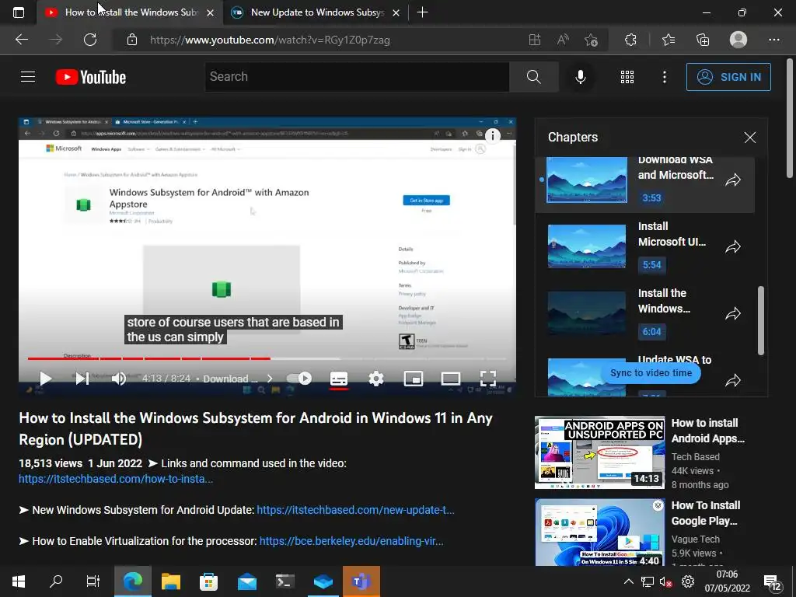This screenshot has width=796, height=597.
Task: Show video info card icon
Action: coord(492,135)
